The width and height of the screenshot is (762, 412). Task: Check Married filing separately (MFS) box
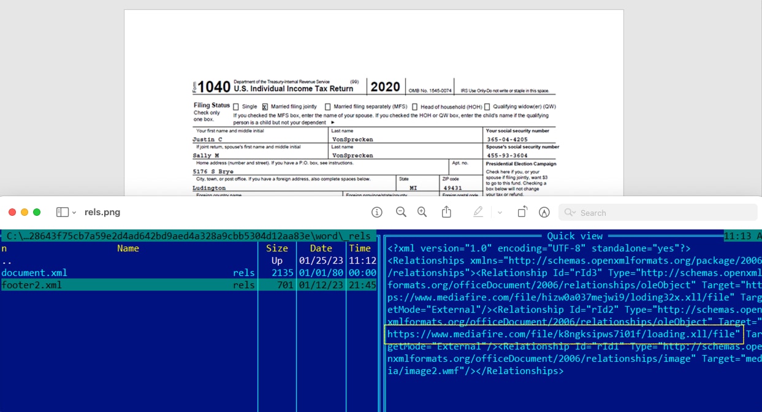[328, 107]
